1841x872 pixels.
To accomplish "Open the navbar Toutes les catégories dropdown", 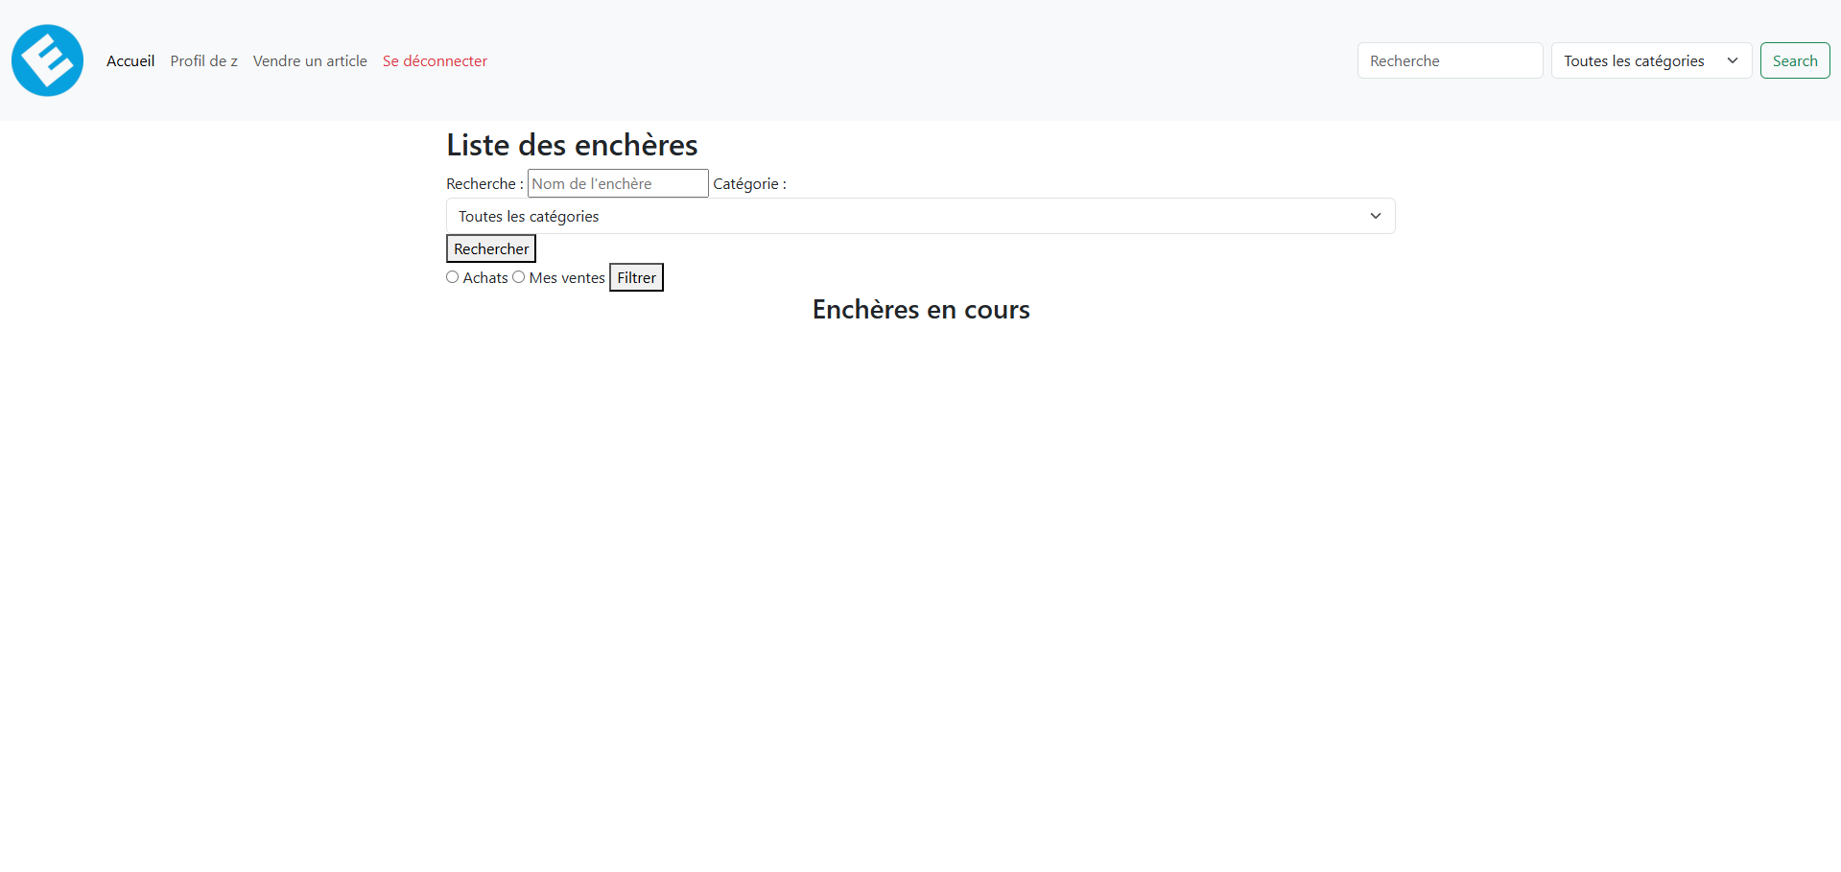I will [x=1635, y=60].
